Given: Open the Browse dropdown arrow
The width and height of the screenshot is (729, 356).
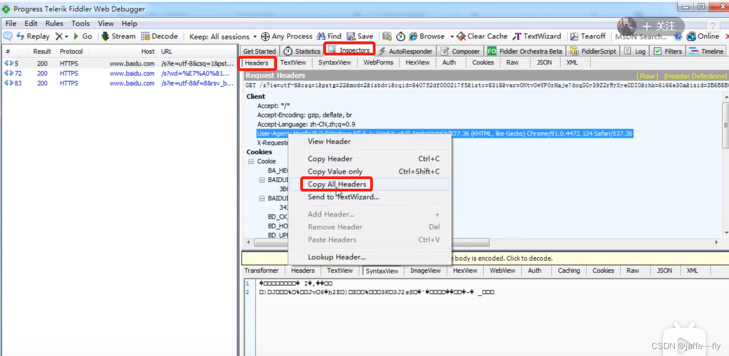Looking at the screenshot, I should click(x=452, y=37).
